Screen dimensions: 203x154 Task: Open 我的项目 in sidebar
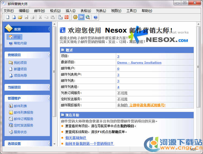(x=18, y=63)
